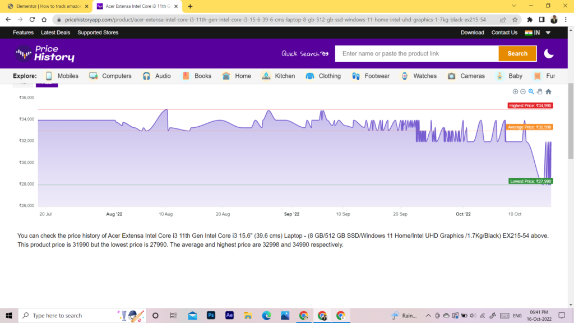Click the address bar URL
This screenshot has width=574, height=323.
click(x=275, y=20)
